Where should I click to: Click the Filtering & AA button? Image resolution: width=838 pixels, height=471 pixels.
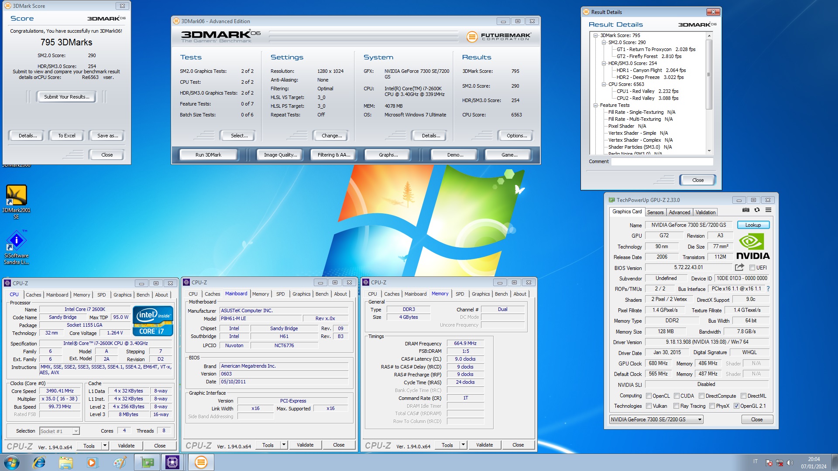tap(334, 155)
